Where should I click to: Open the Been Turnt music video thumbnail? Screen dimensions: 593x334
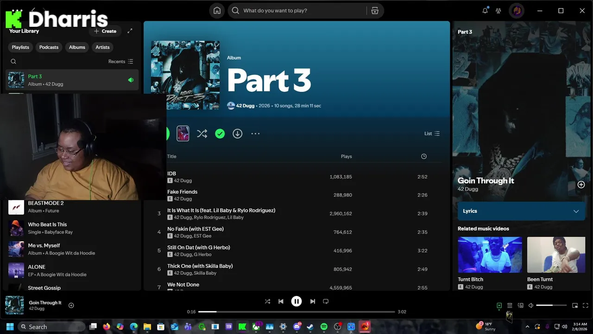pyautogui.click(x=556, y=255)
